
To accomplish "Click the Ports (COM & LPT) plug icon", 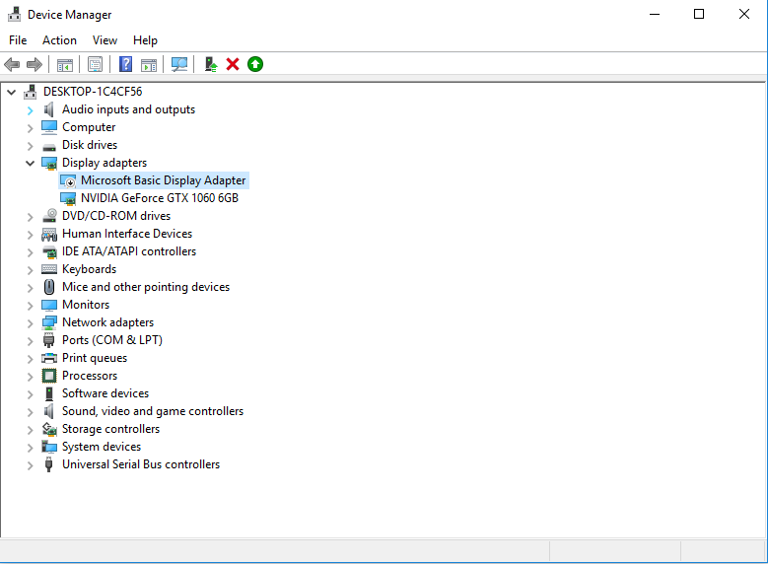I will tap(49, 340).
